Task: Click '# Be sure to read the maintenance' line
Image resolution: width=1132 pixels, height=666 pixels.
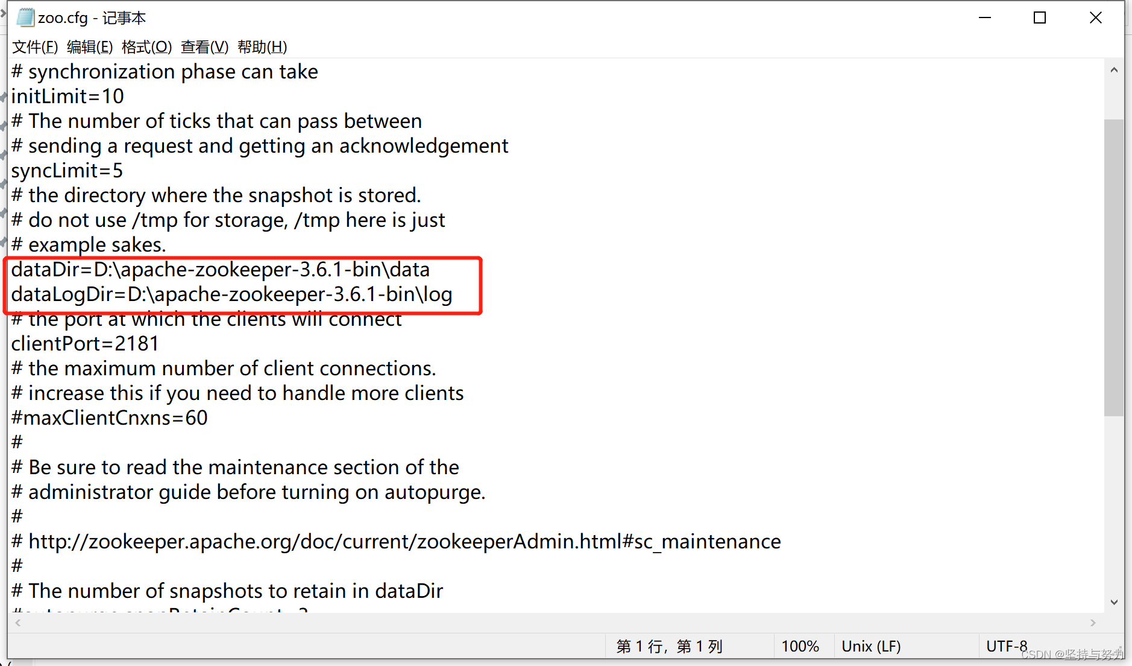Action: (235, 467)
